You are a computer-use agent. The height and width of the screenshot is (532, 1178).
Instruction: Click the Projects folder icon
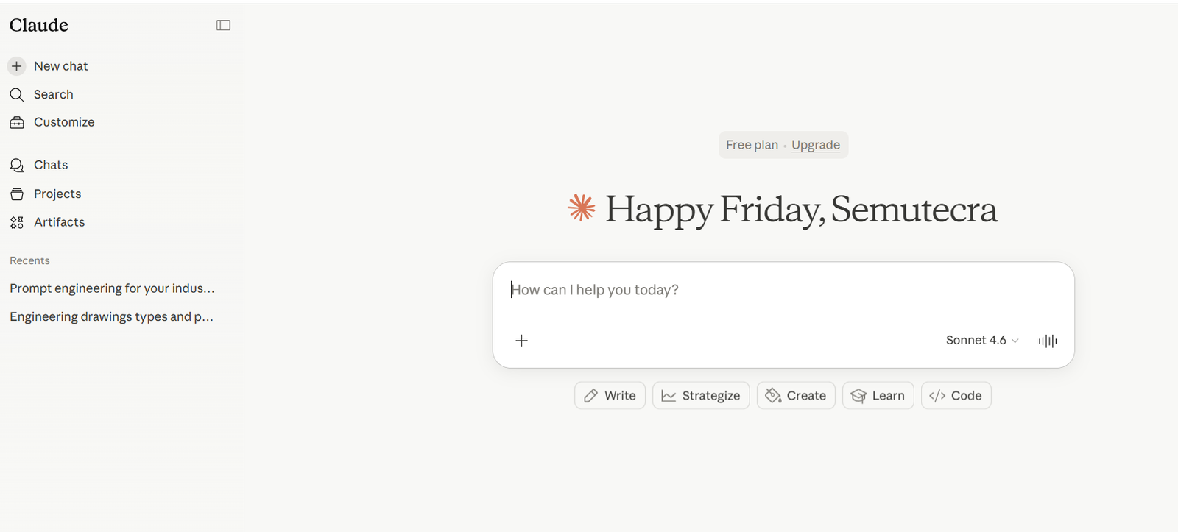coord(17,194)
